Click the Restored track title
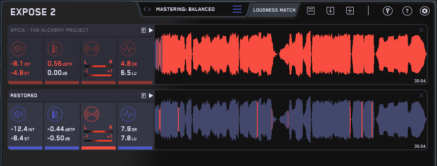The height and width of the screenshot is (166, 437). pos(24,95)
